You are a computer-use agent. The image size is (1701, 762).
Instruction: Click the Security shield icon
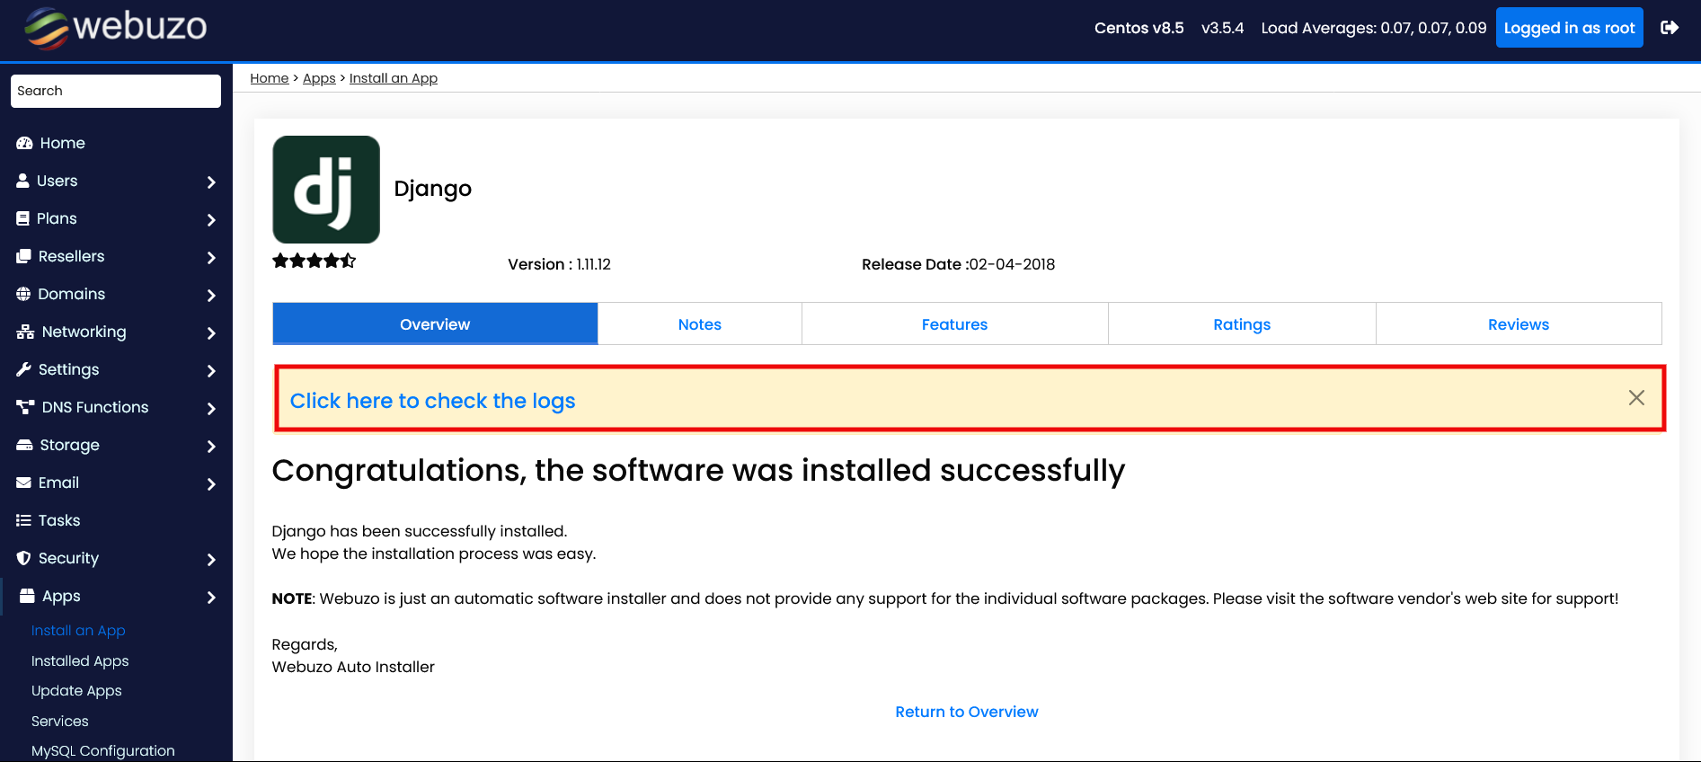(x=23, y=558)
